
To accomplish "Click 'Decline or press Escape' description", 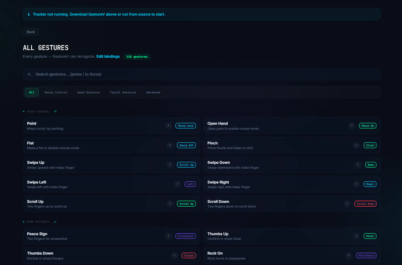I will point(45,258).
